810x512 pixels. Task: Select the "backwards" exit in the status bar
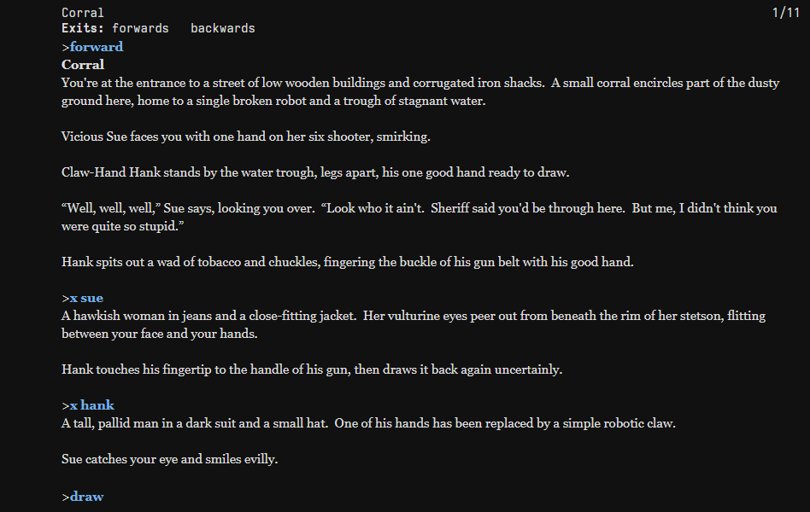222,28
